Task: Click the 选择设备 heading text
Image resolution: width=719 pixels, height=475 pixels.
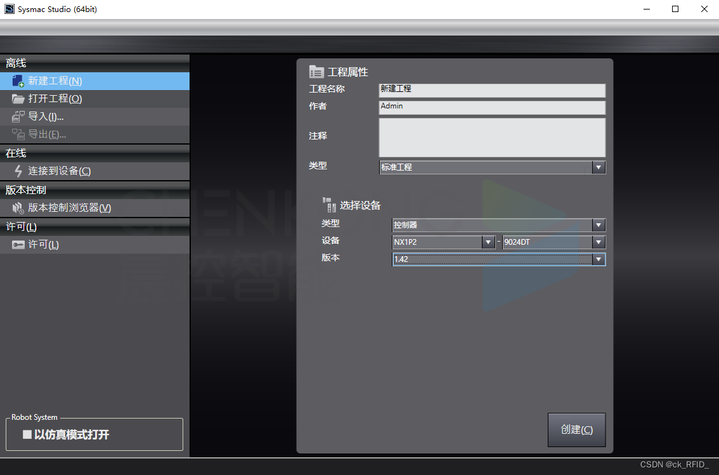Action: point(360,205)
